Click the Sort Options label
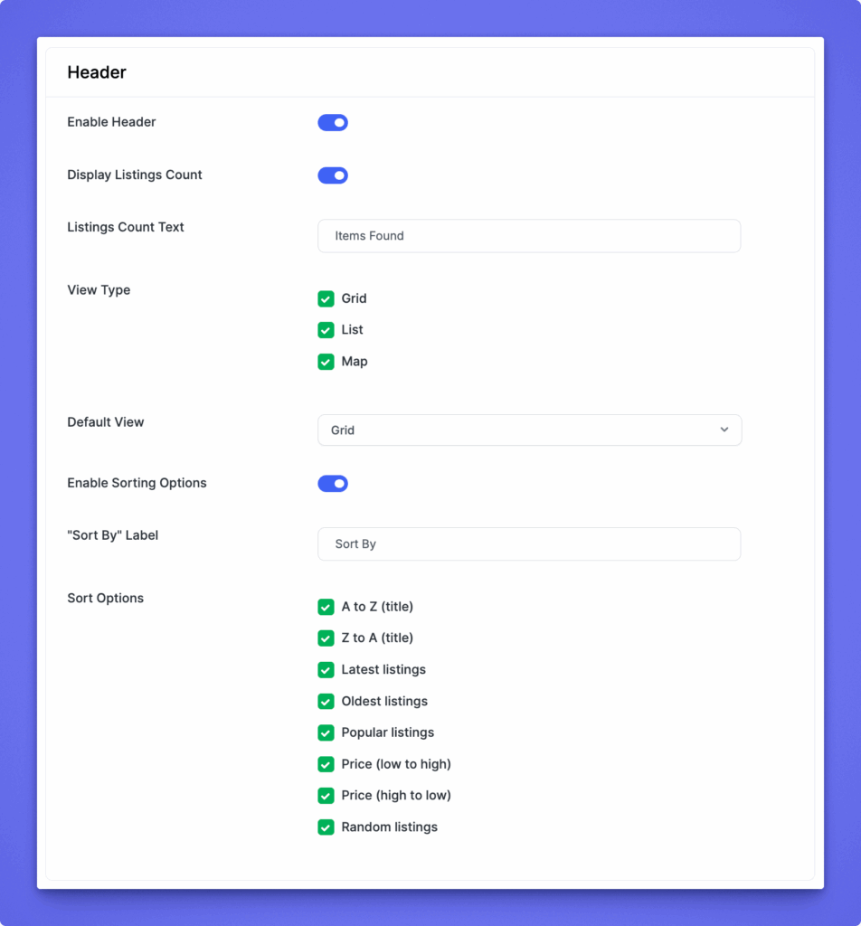The width and height of the screenshot is (861, 926). click(x=106, y=598)
